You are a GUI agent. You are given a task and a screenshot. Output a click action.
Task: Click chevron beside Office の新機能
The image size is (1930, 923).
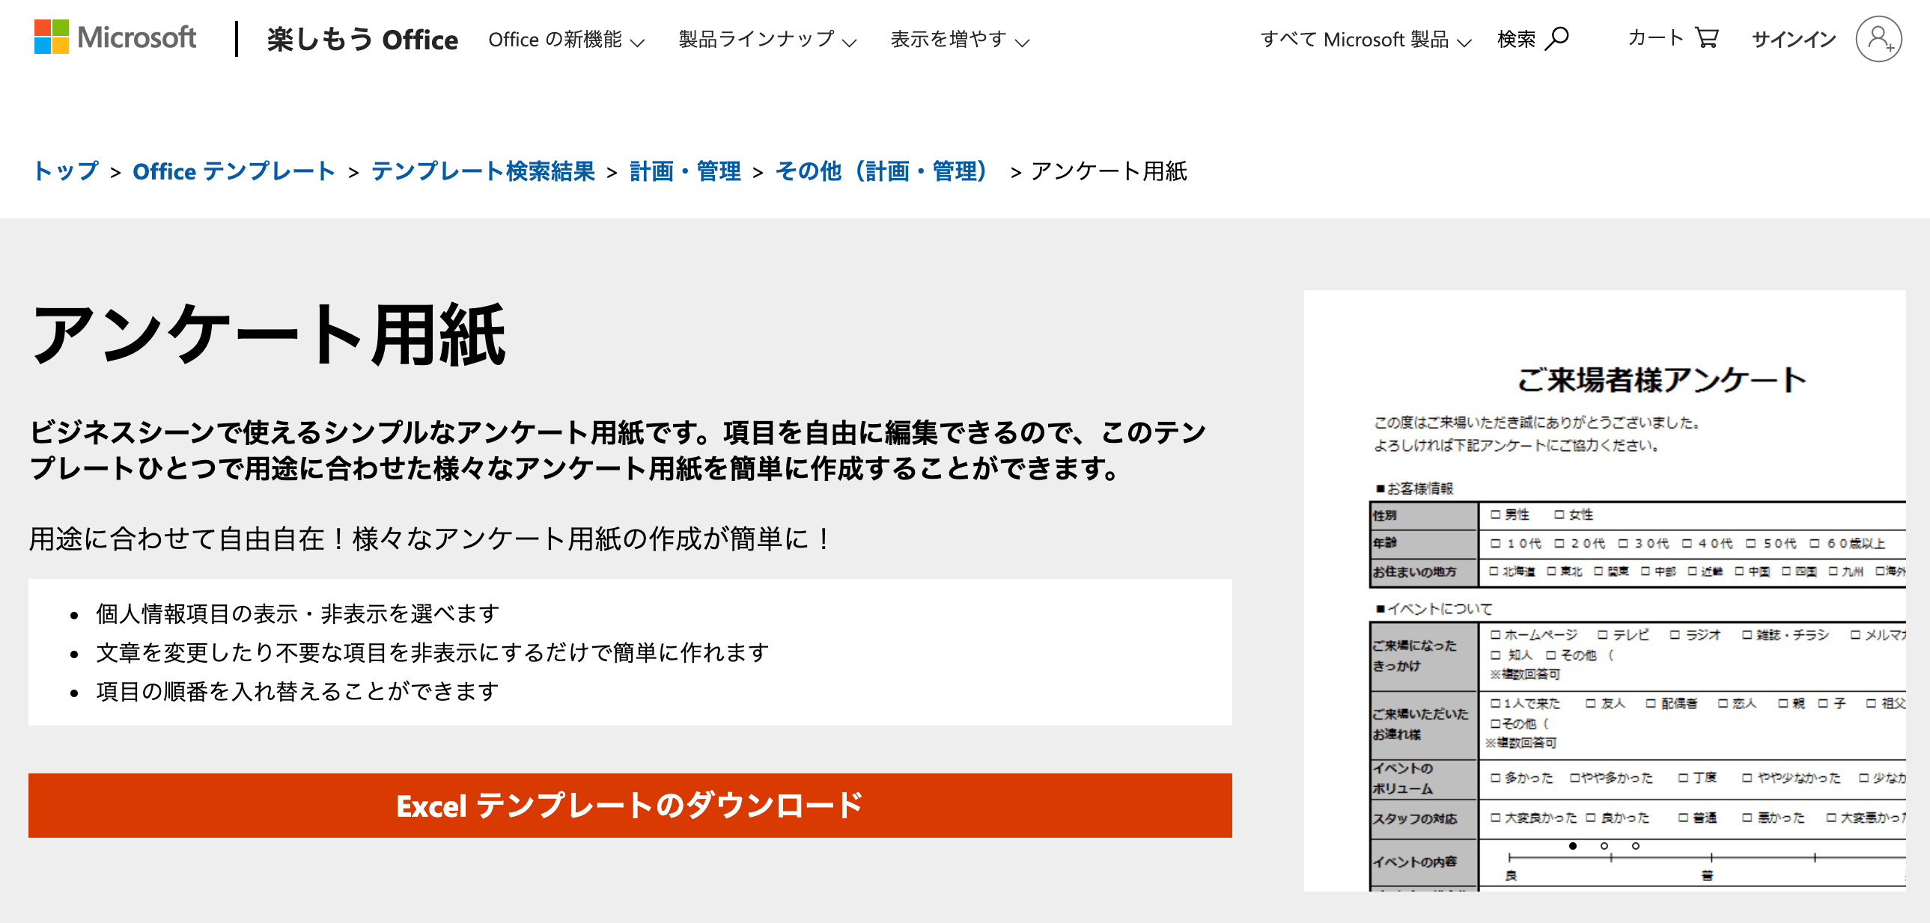point(638,42)
